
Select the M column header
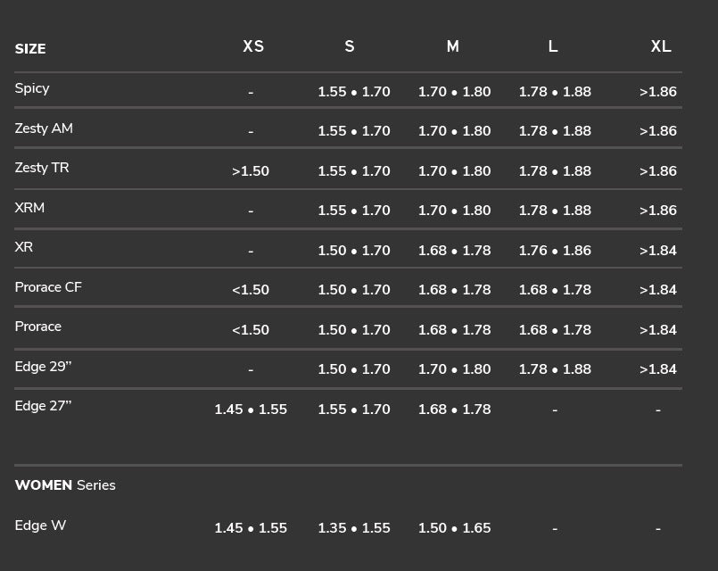[453, 46]
